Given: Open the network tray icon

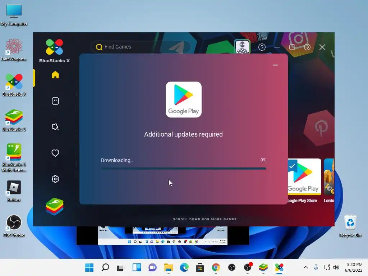Looking at the screenshot, I should [x=327, y=267].
